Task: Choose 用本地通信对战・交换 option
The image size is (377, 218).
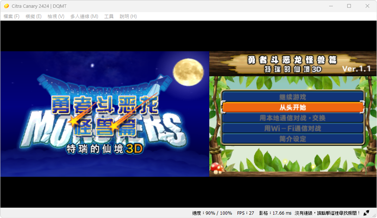Action: pos(293,118)
